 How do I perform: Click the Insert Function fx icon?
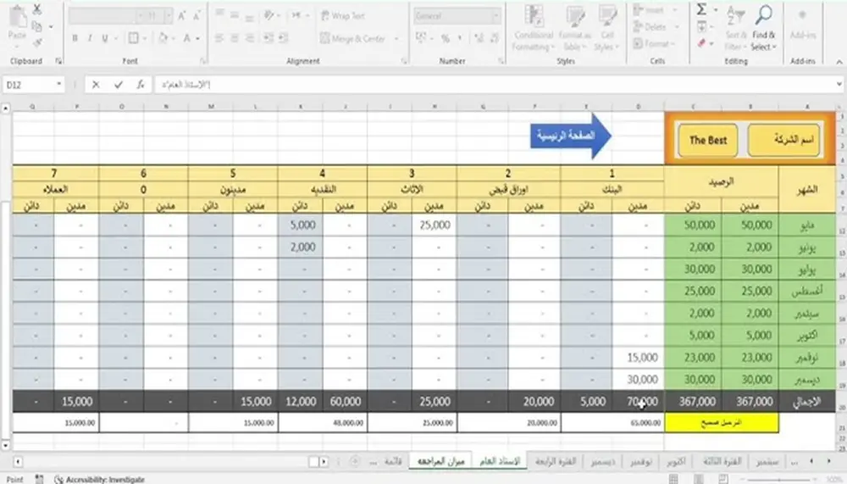point(141,85)
